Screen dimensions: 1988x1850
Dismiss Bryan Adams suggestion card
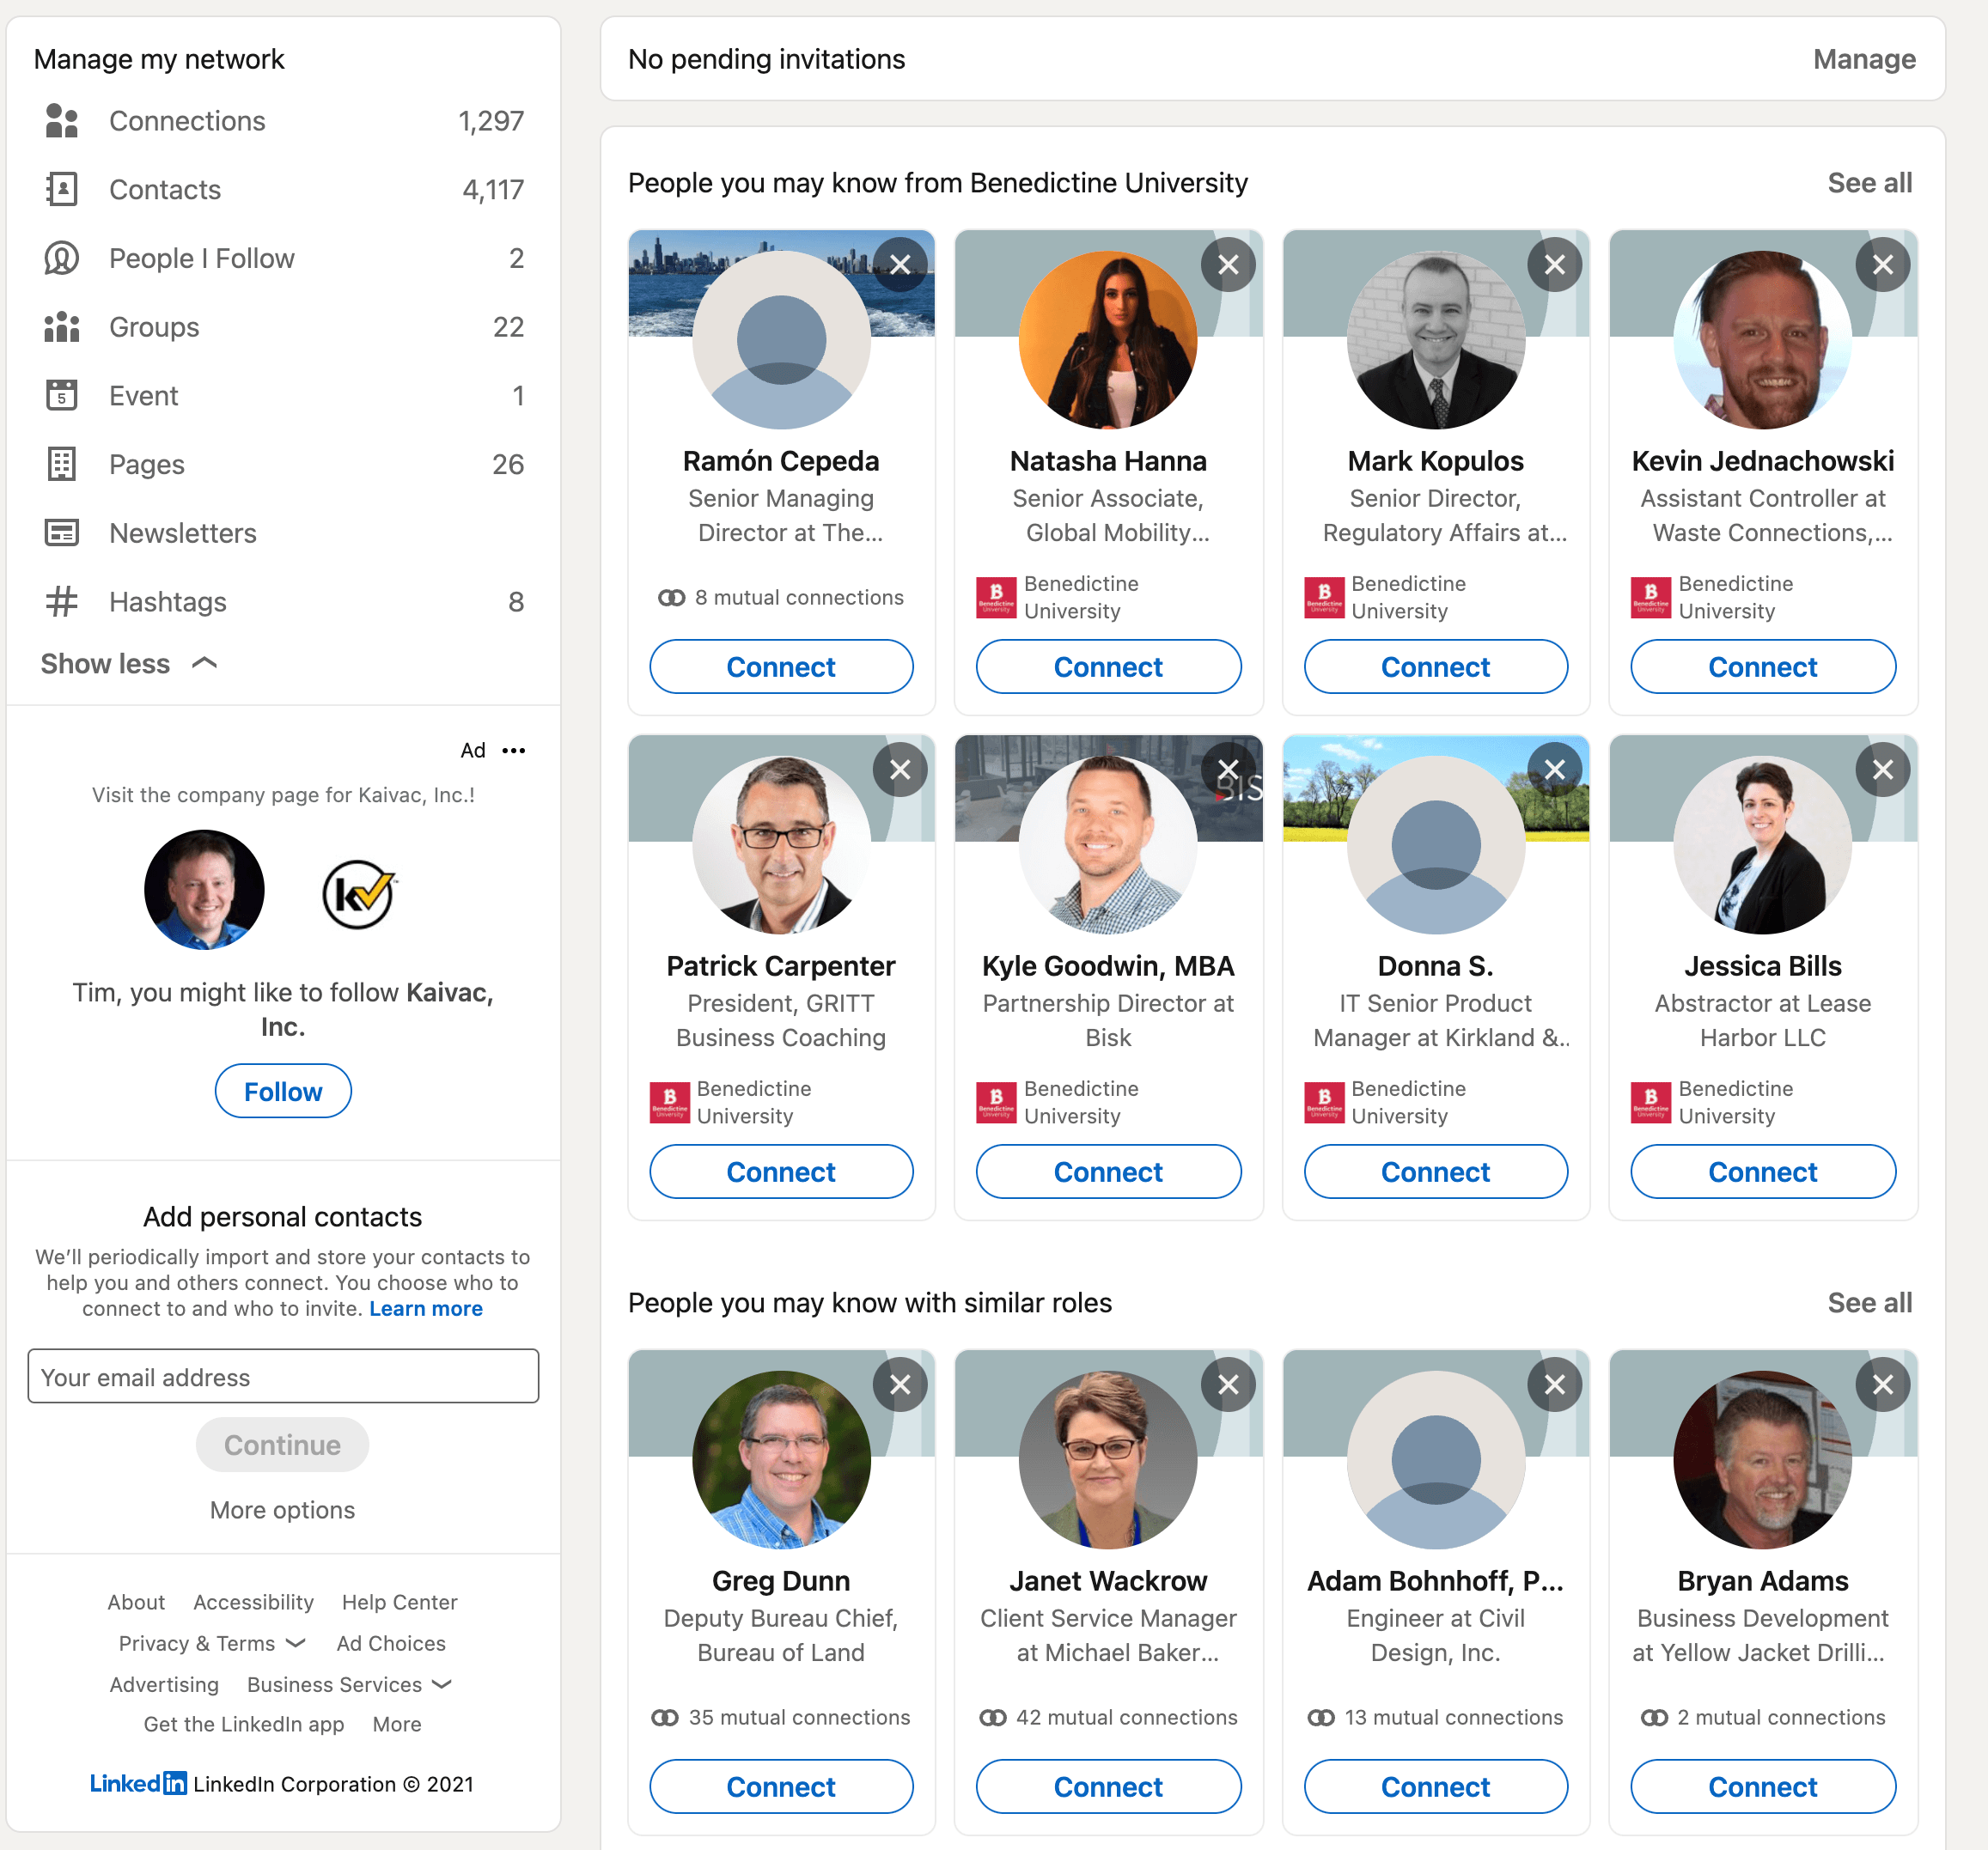(1883, 1384)
